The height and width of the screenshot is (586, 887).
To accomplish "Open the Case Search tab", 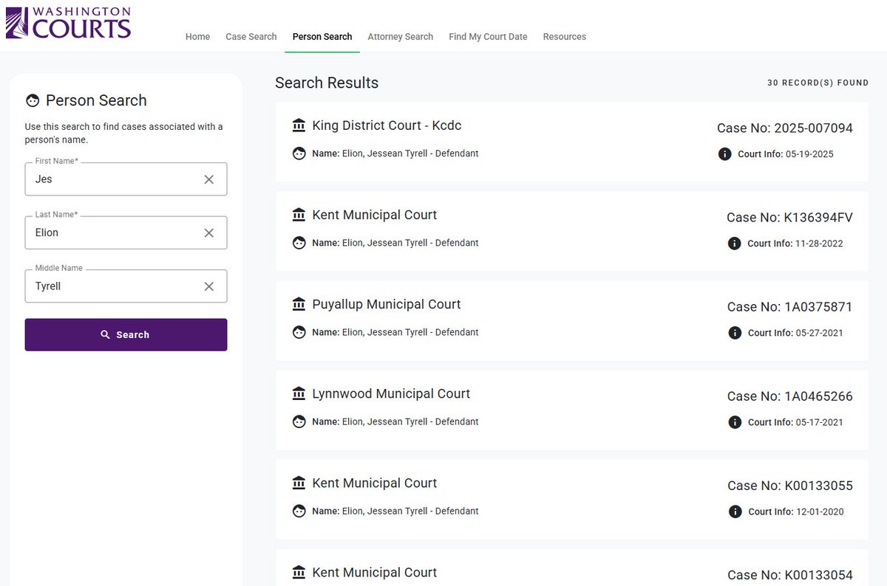I will point(251,37).
